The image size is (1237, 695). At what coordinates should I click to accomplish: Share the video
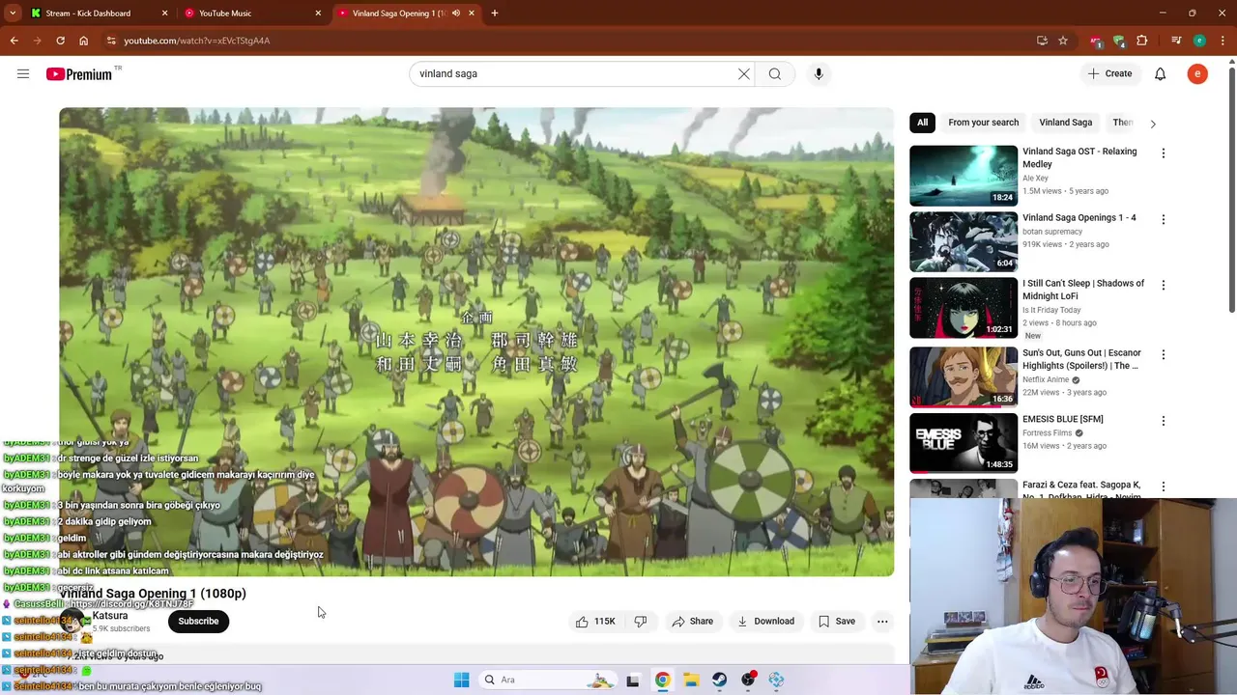coord(692,622)
